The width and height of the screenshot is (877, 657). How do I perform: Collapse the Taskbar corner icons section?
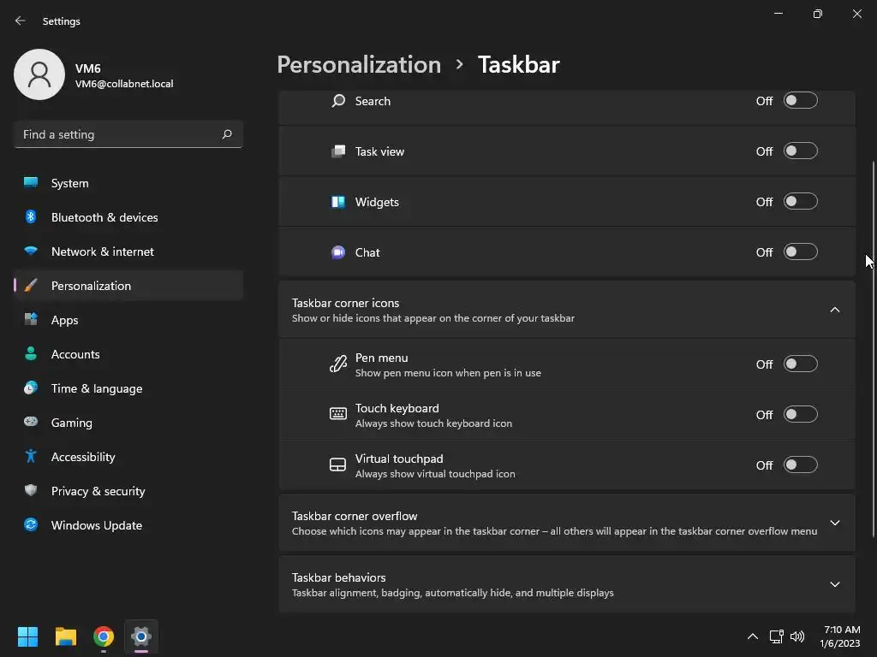[x=835, y=310]
